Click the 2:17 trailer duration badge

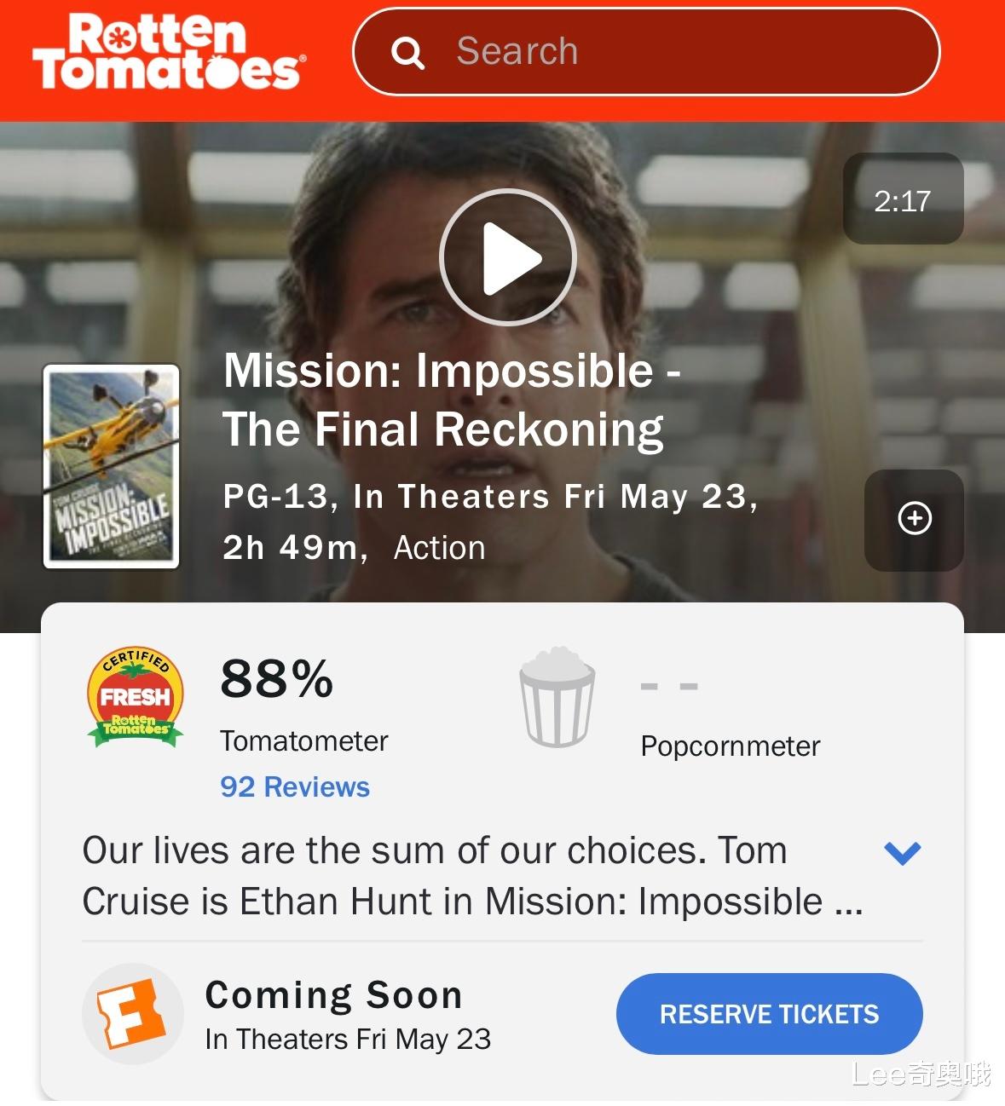click(903, 199)
